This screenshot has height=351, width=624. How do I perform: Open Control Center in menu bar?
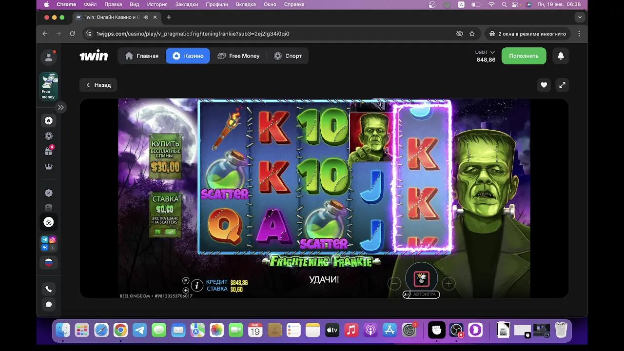point(515,4)
